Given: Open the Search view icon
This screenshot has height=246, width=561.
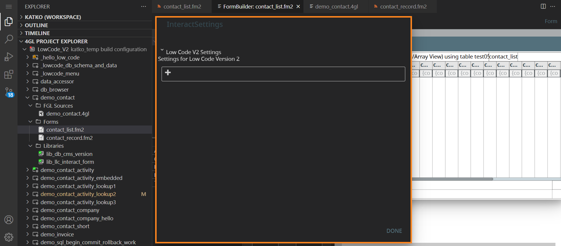Looking at the screenshot, I should [9, 39].
